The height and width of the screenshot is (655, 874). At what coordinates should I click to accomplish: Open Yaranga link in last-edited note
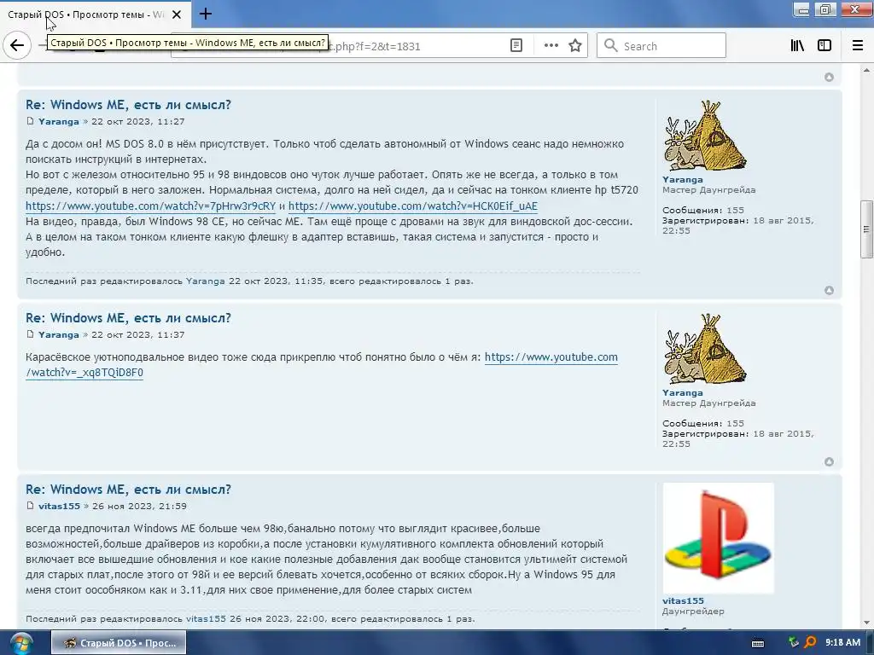[205, 281]
